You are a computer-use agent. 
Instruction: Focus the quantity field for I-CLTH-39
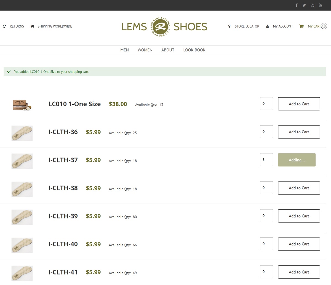click(266, 216)
